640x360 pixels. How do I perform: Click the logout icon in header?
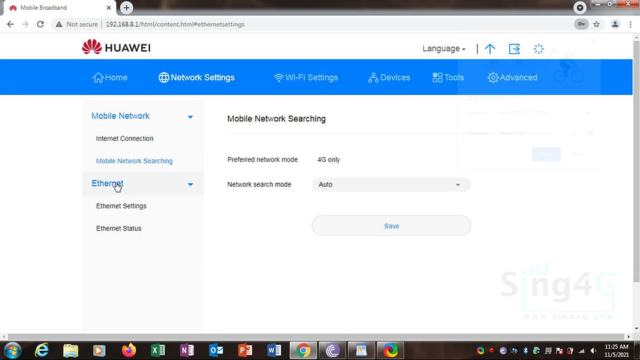click(x=515, y=49)
